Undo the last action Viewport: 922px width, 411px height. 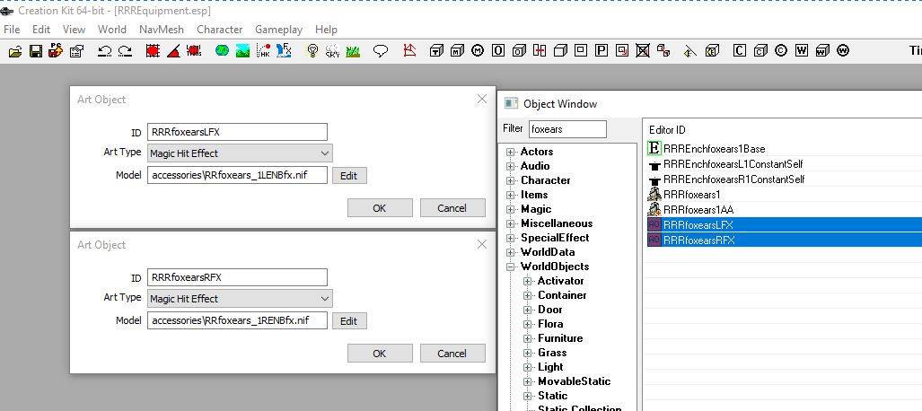click(105, 51)
